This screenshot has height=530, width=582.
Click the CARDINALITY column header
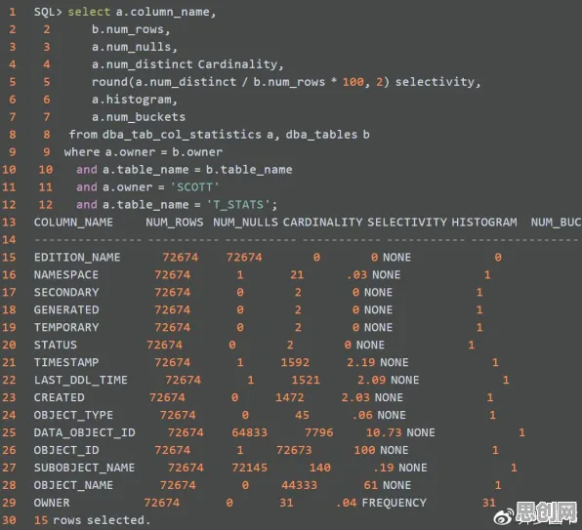322,223
